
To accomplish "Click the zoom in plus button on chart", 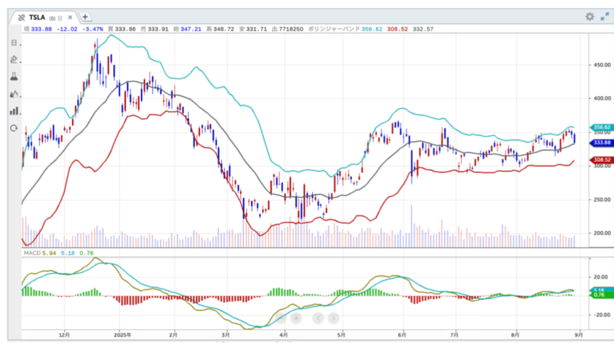I will (x=296, y=318).
